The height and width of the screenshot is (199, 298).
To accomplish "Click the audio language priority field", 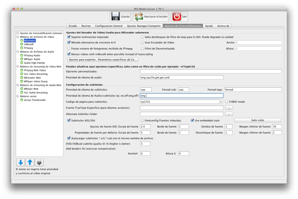I will (x=181, y=78).
